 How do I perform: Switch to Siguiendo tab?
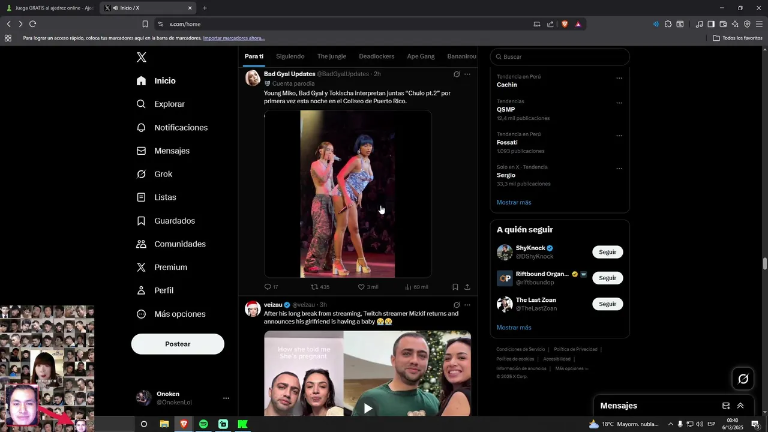pos(290,56)
